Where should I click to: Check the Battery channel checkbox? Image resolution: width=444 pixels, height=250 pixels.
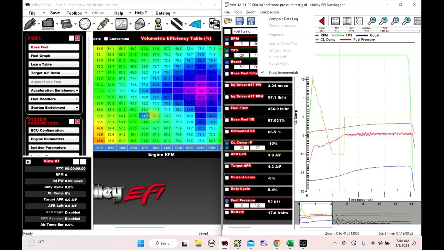coord(227,212)
